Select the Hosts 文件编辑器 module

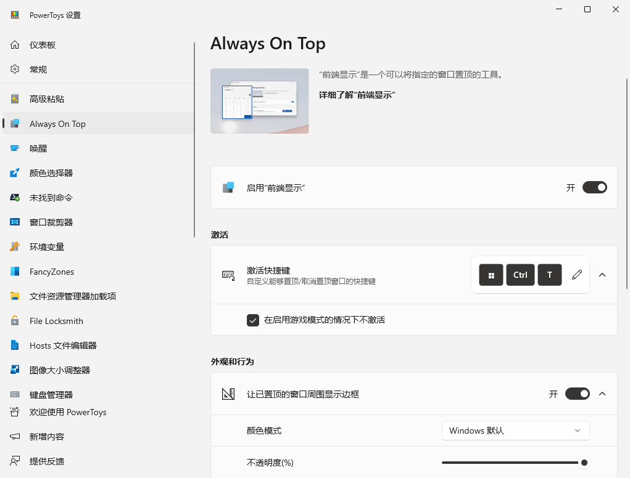(x=64, y=345)
